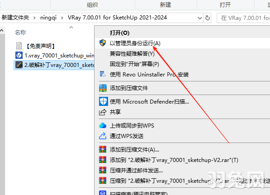
Task: Click the Revo Uninstaller Pro install icon
Action: [103, 74]
